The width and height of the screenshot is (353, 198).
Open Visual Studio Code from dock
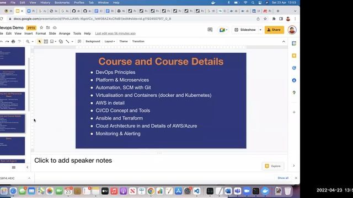(196, 191)
